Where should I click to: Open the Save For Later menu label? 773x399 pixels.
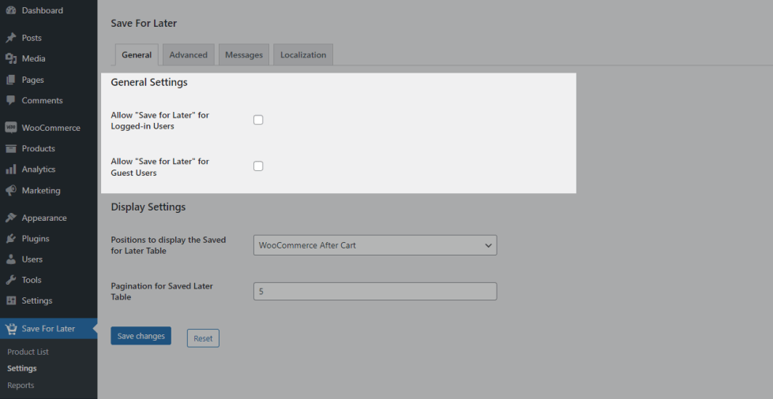click(48, 329)
